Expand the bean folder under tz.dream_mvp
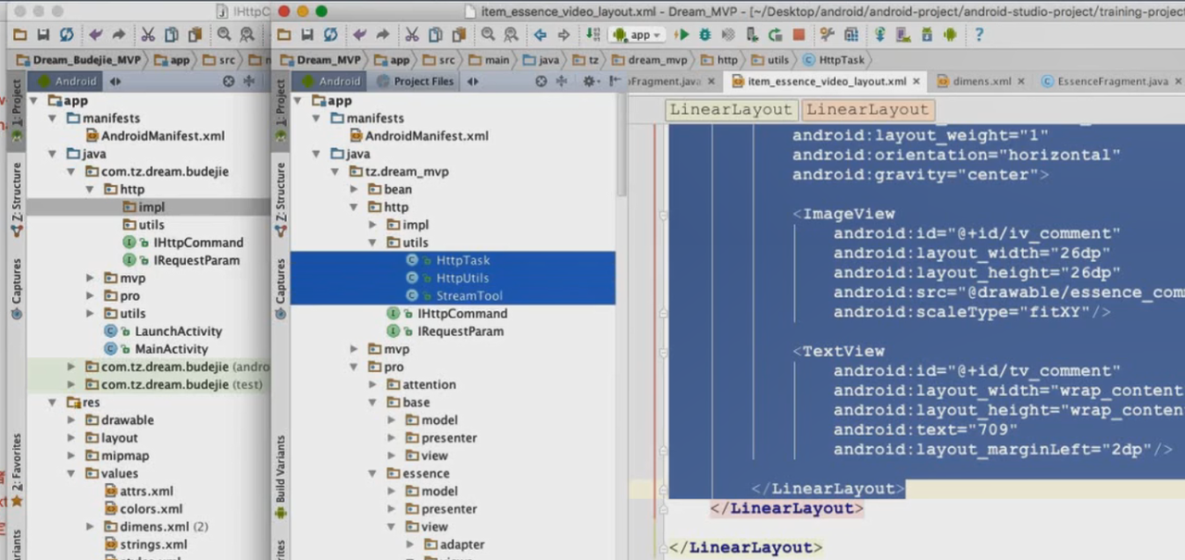The height and width of the screenshot is (560, 1185). pyautogui.click(x=355, y=189)
